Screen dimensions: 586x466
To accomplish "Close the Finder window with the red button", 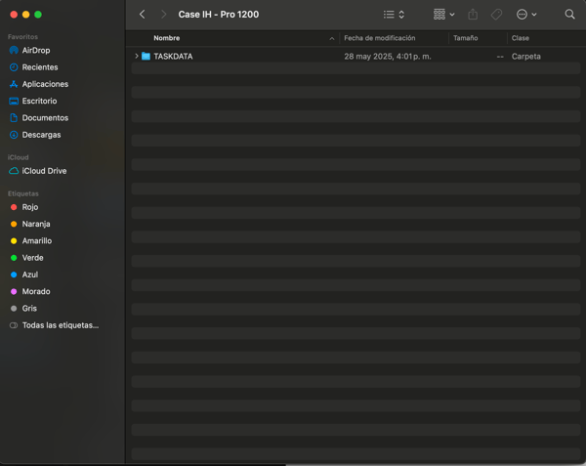I will tap(14, 15).
